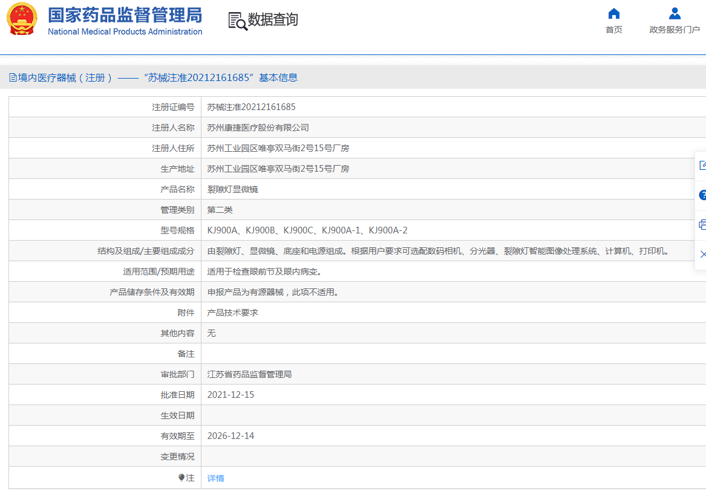706x494 pixels.
Task: Select registration number 苏械注准20212161685 cell
Action: tap(250, 106)
